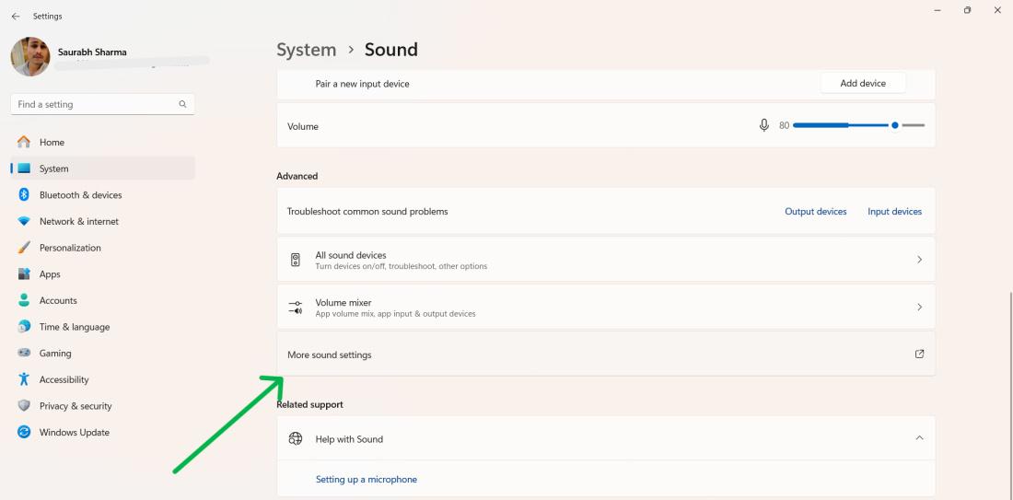Troubleshoot Output devices link
Viewport: 1013px width, 500px height.
(815, 212)
